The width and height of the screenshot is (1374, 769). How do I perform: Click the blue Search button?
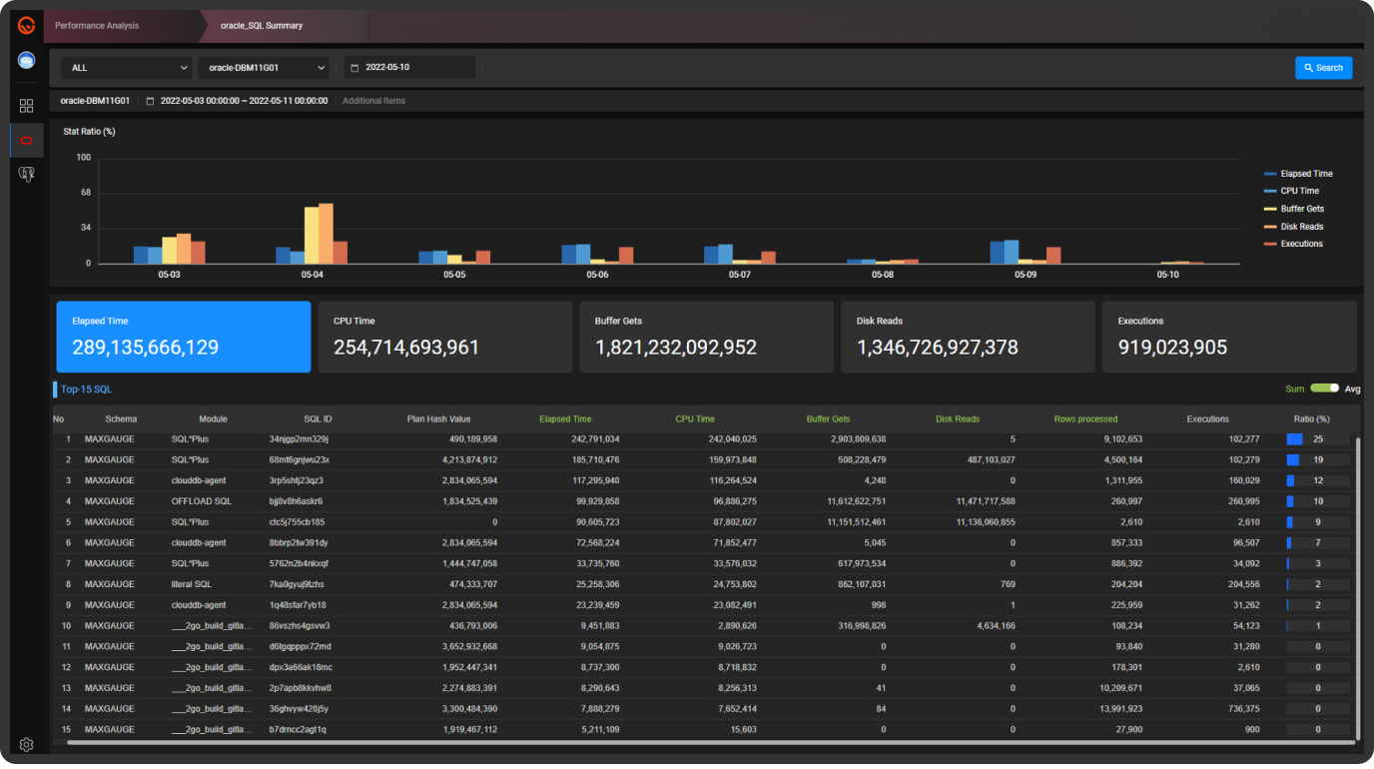tap(1323, 68)
